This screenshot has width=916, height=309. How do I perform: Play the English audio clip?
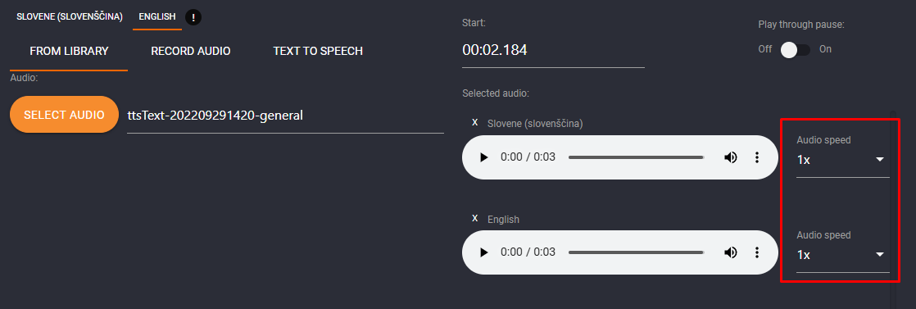click(483, 252)
